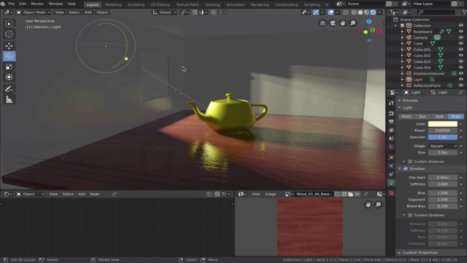Hide Camera in the outliner
Screen dimensions: 467x263
click(x=460, y=37)
